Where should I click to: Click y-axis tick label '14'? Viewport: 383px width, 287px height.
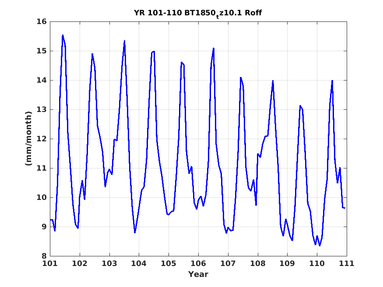click(x=42, y=80)
